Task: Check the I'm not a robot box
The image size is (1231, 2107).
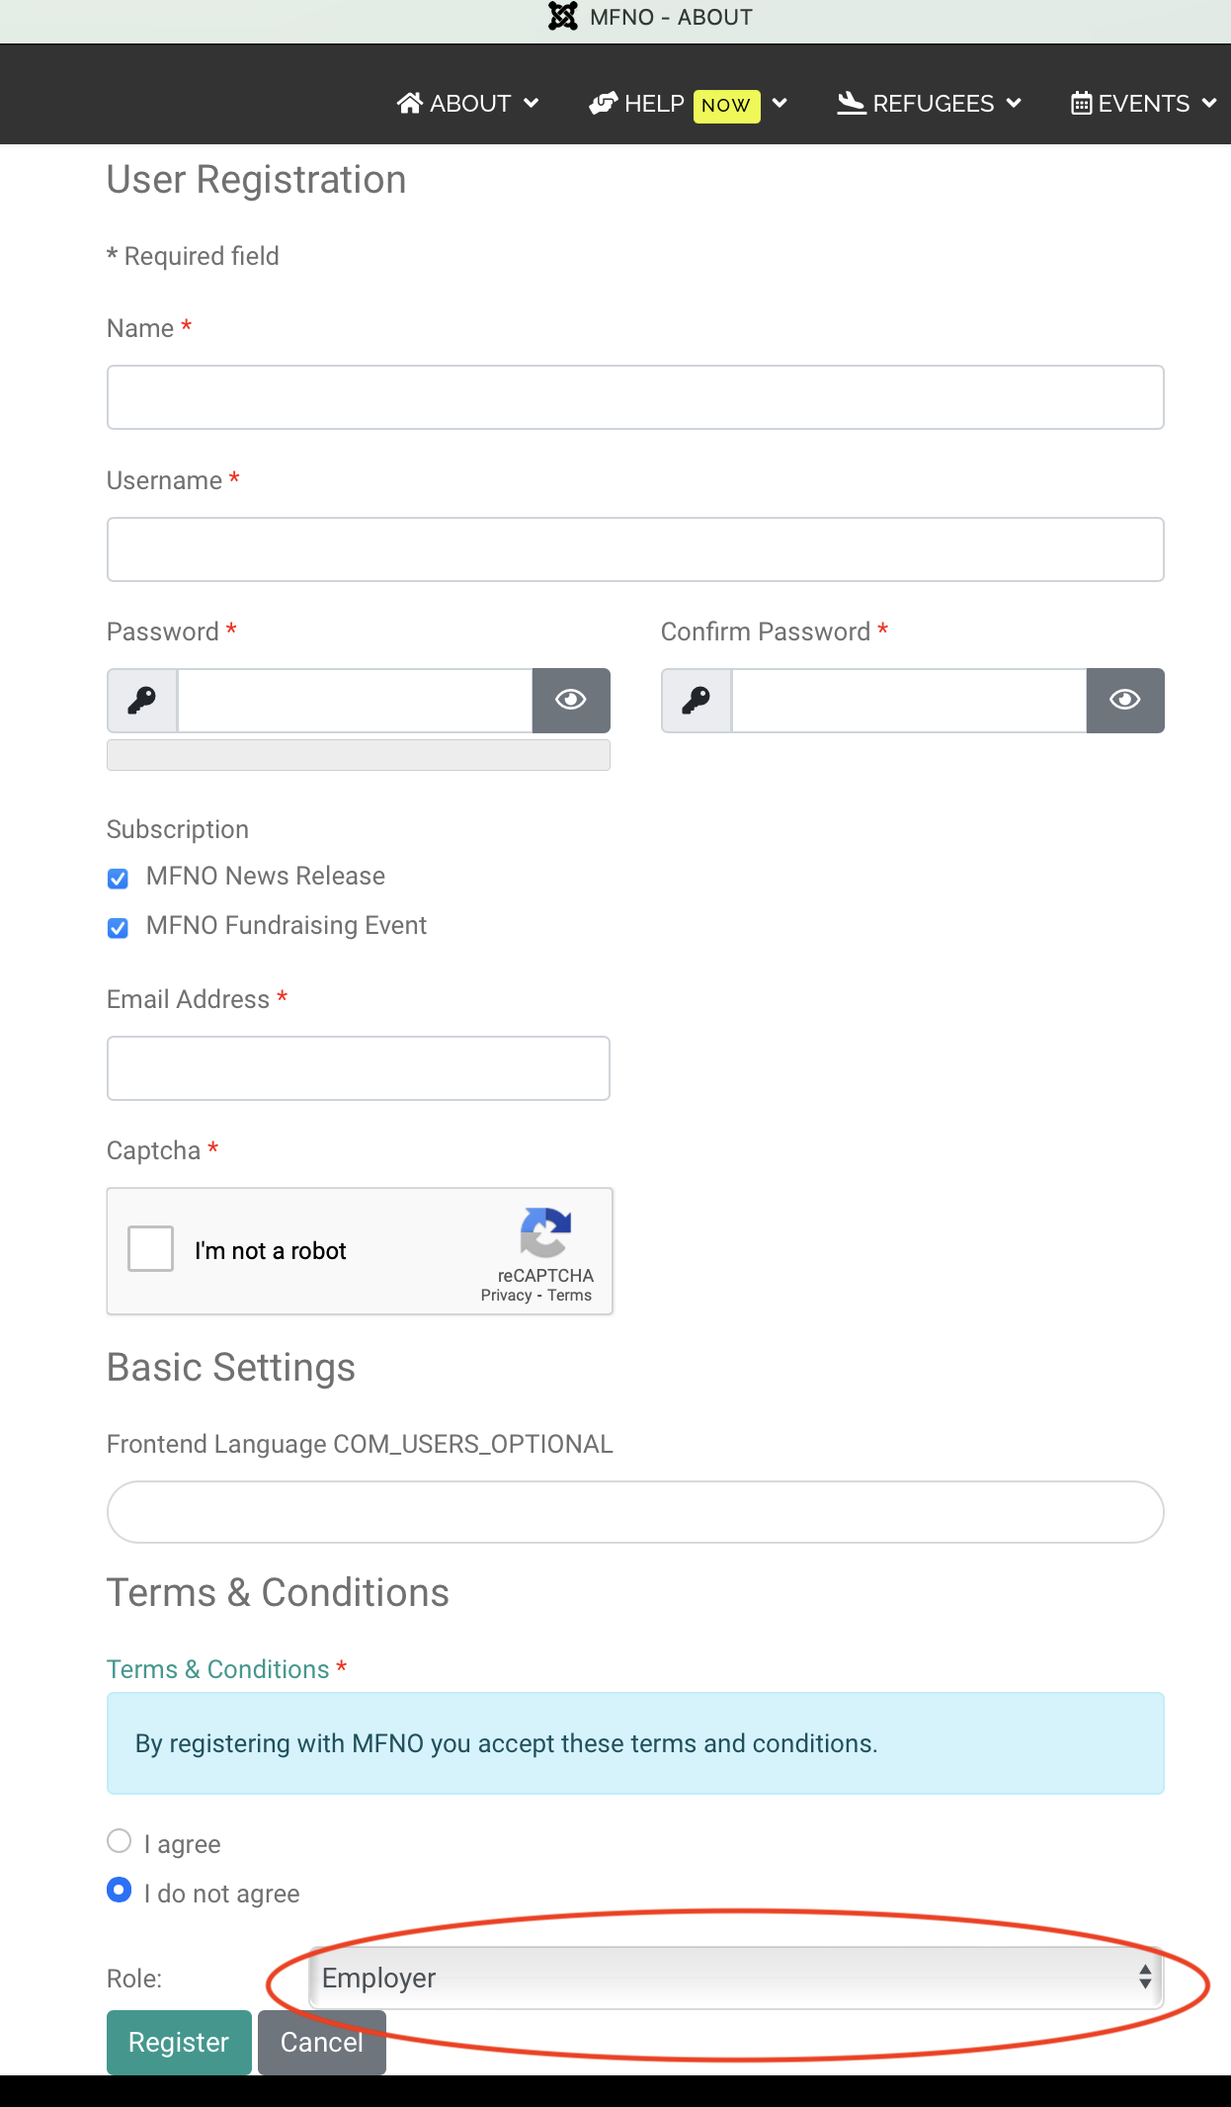Action: coord(151,1249)
